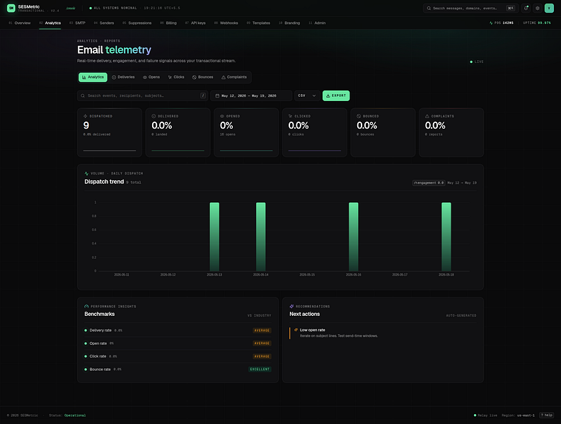Switch to the Bounces sub-tab
The image size is (561, 424).
(x=203, y=77)
